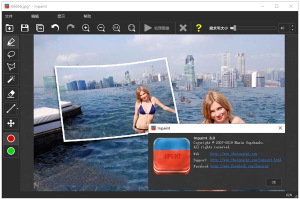Select the Lasso tool
The width and height of the screenshot is (300, 199).
click(x=11, y=54)
